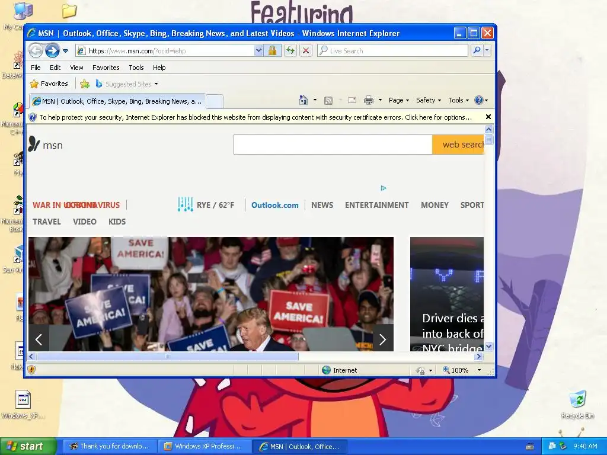
Task: Click the blue Help question mark icon
Action: (479, 100)
